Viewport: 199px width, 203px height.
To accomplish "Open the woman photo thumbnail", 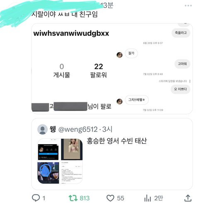I will click(72, 150).
